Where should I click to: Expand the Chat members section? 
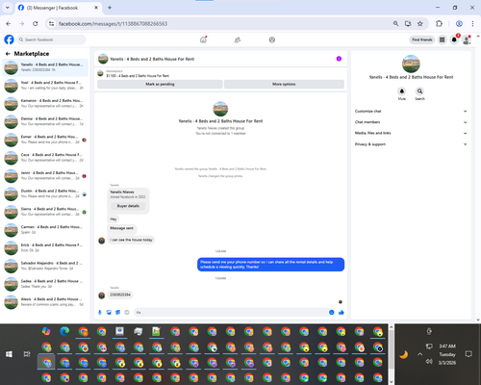point(411,122)
